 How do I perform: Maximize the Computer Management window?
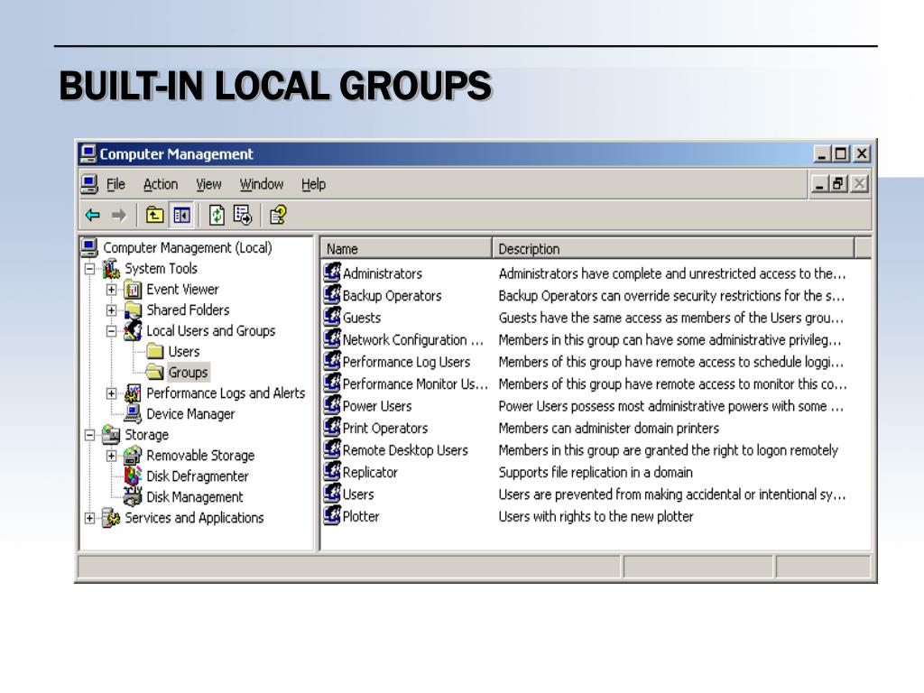841,153
